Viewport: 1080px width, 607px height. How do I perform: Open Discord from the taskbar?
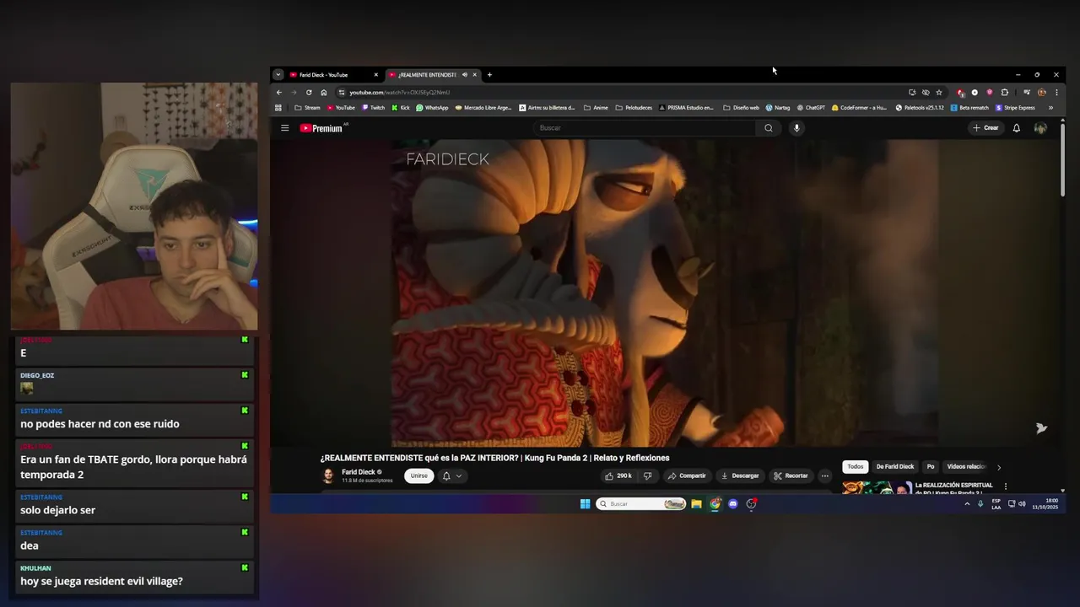pos(733,504)
